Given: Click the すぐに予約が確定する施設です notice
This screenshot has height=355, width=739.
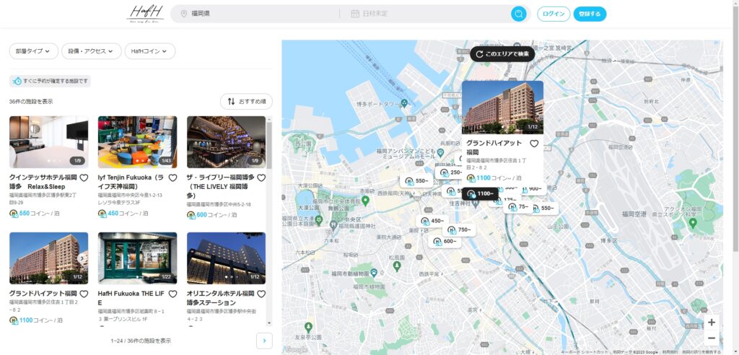Looking at the screenshot, I should click(51, 81).
